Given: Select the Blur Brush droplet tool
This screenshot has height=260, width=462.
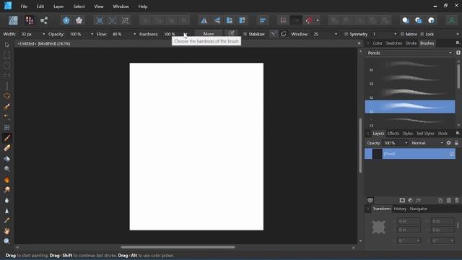Looking at the screenshot, I should click(6, 200).
